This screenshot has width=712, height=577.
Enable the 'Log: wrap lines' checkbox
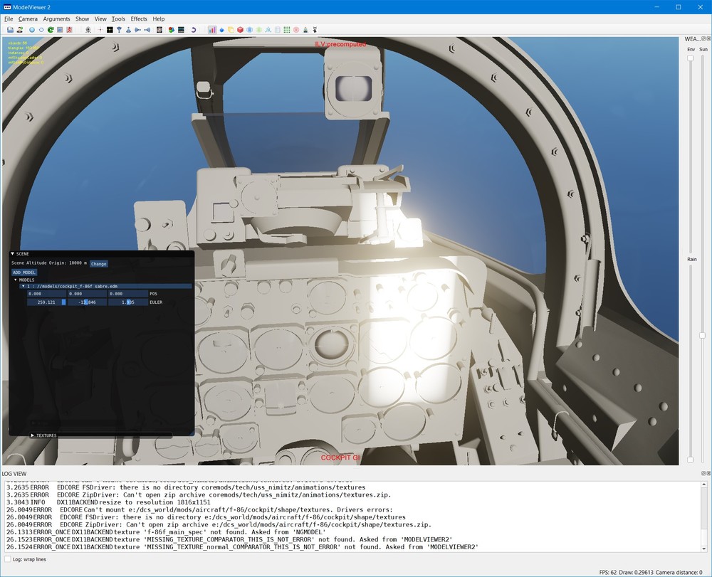(8, 559)
